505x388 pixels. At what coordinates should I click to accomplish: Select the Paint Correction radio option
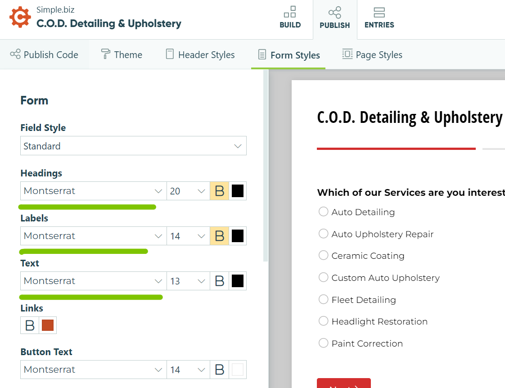click(323, 343)
